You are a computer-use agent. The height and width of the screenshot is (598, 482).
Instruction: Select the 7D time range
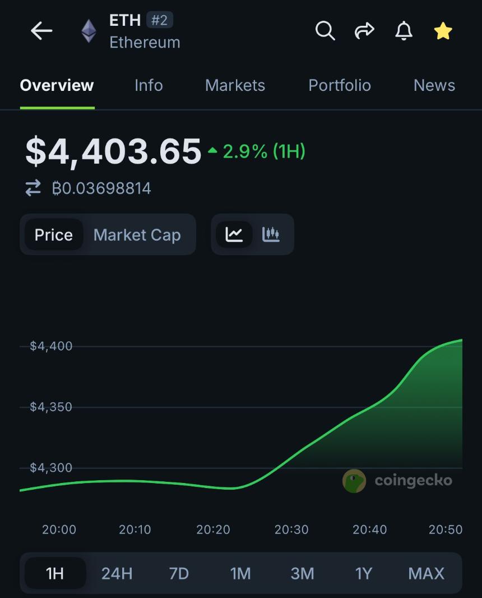pos(179,574)
